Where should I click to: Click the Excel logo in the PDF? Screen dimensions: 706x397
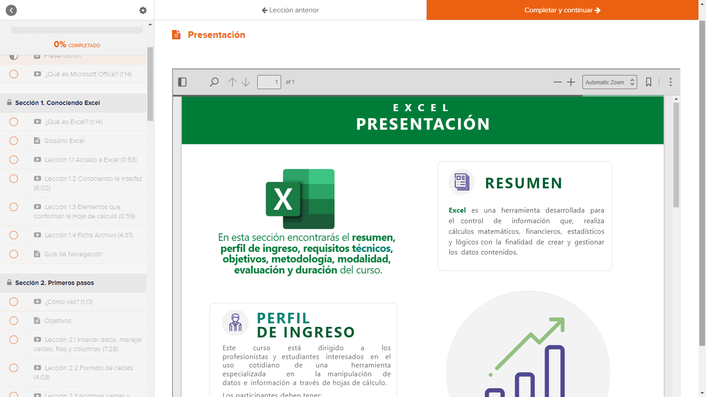pyautogui.click(x=300, y=199)
